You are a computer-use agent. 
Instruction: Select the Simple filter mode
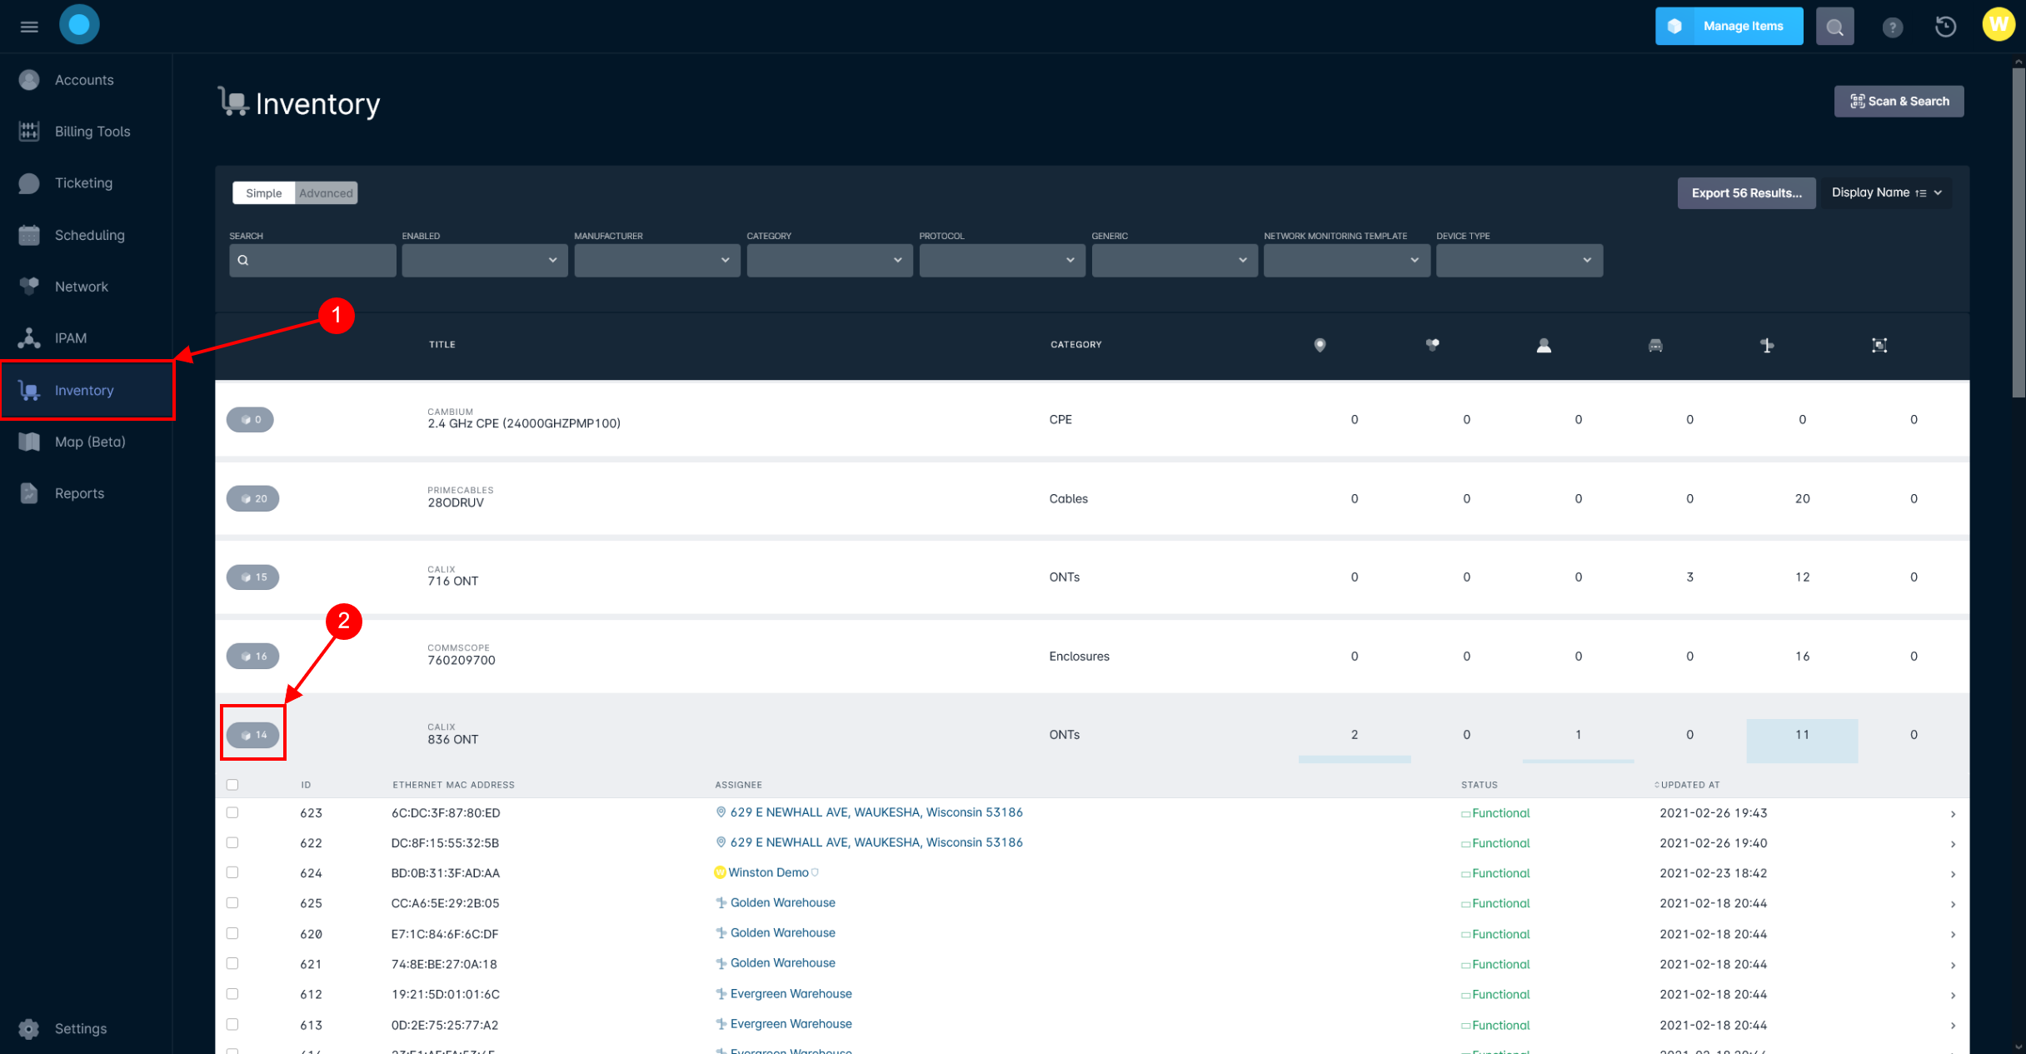click(262, 192)
